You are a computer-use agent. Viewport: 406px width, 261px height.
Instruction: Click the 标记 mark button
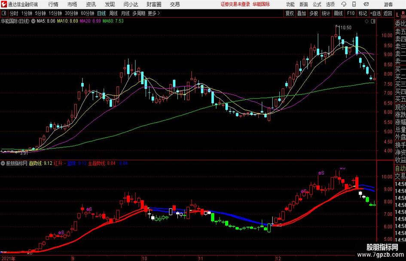(x=363, y=13)
